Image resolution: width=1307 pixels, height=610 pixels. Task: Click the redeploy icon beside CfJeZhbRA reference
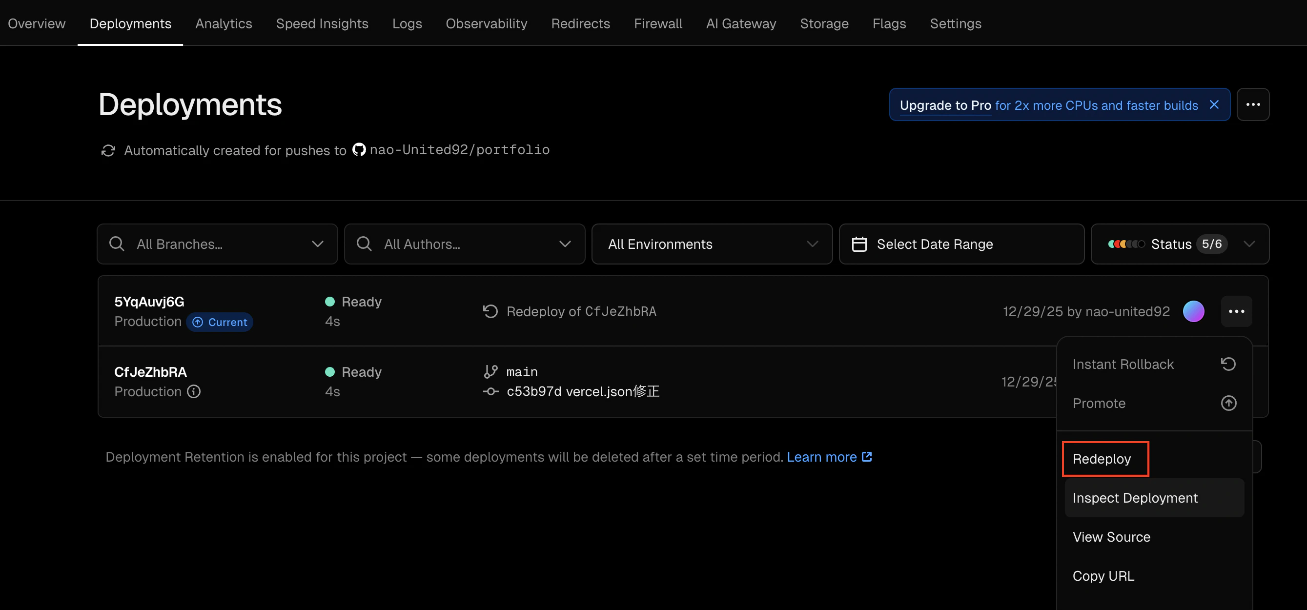coord(490,311)
